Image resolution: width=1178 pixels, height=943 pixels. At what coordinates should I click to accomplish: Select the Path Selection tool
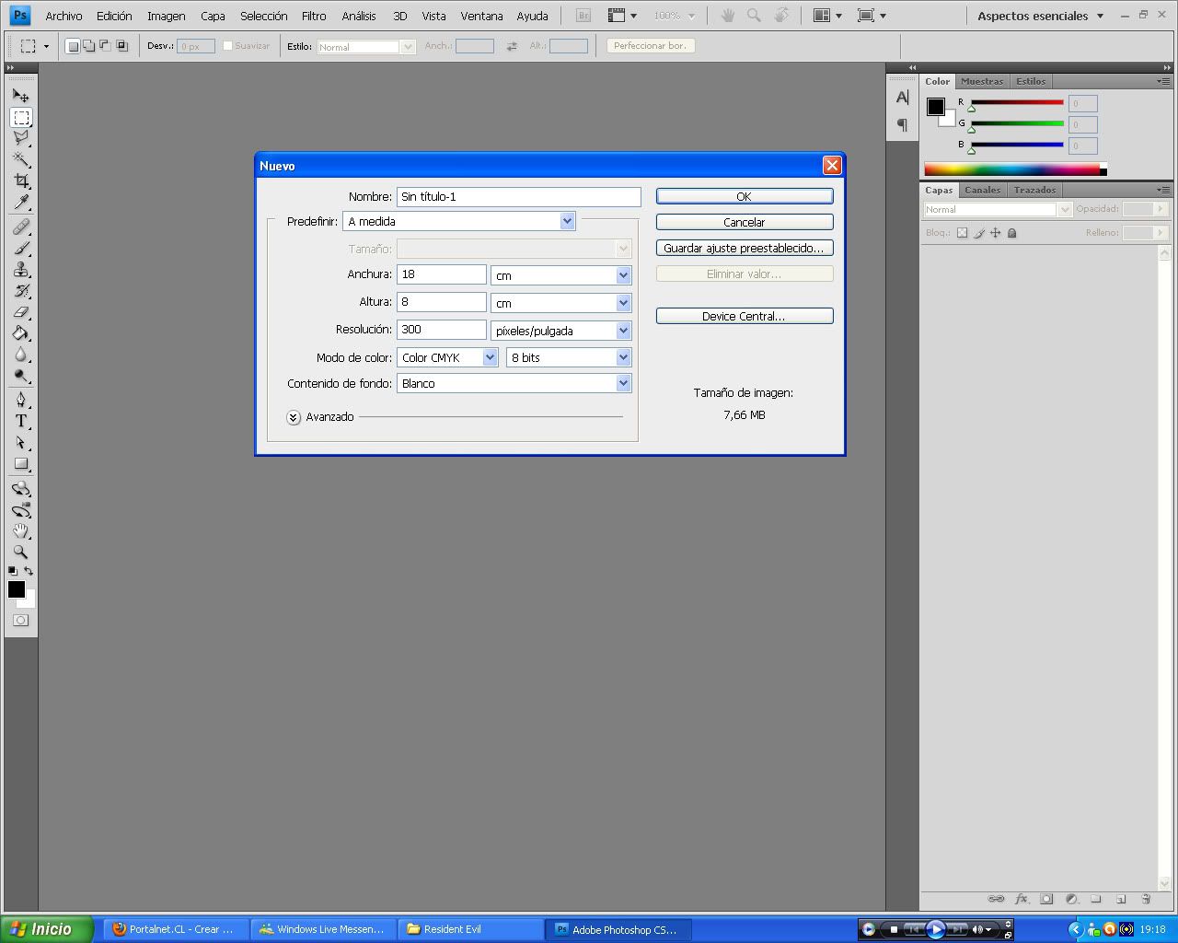(x=20, y=442)
